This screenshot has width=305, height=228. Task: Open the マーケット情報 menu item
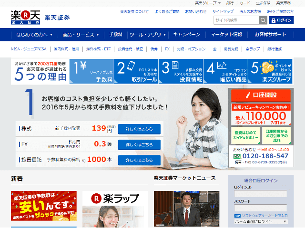point(226,35)
